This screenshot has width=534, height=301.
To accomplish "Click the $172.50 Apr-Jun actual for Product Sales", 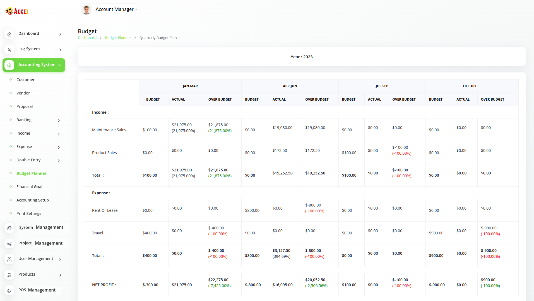I will pos(280,151).
